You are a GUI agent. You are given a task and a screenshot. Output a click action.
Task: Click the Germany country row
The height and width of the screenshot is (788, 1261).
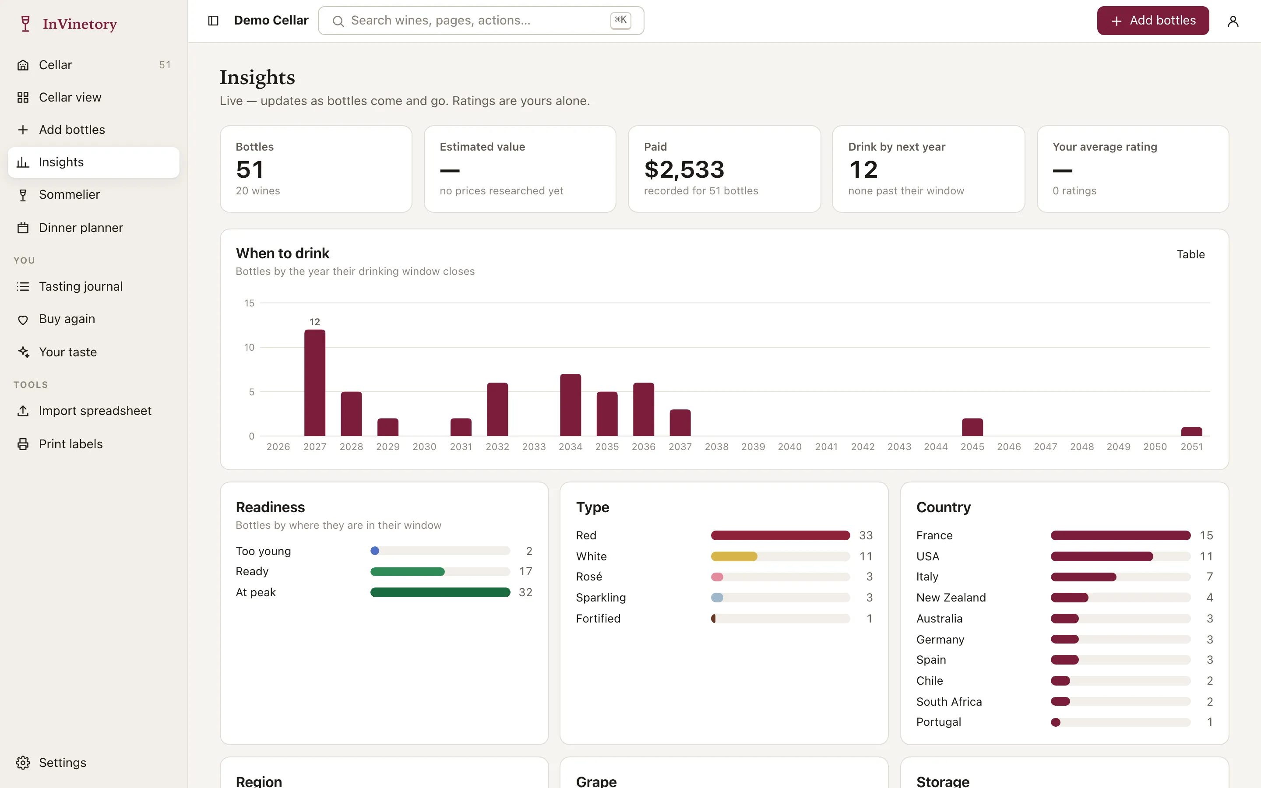pos(1064,640)
